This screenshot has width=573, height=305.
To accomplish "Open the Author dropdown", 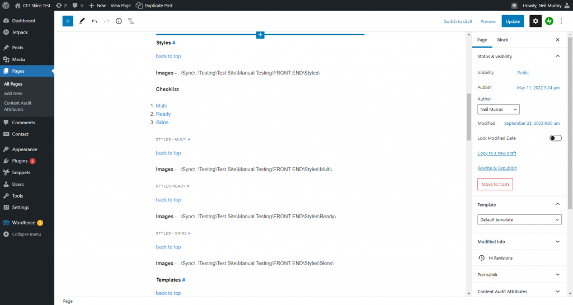I will tap(498, 110).
